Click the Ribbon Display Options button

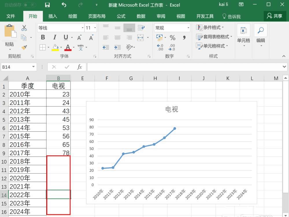(x=241, y=4)
